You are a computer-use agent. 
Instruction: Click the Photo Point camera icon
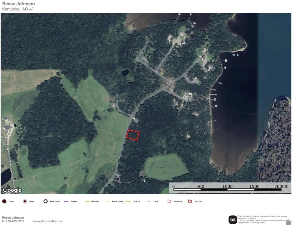[x=46, y=202]
